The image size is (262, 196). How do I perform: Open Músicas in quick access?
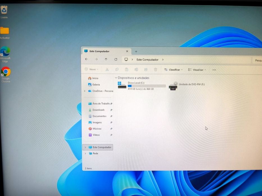pyautogui.click(x=95, y=129)
